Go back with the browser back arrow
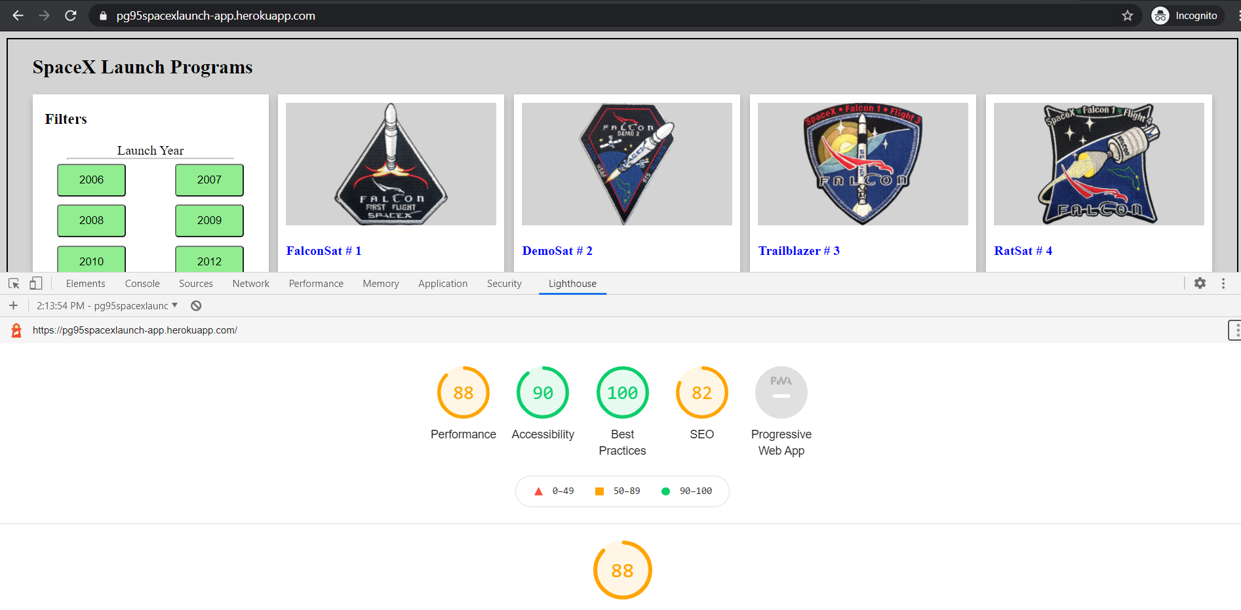This screenshot has width=1241, height=610. [x=18, y=16]
